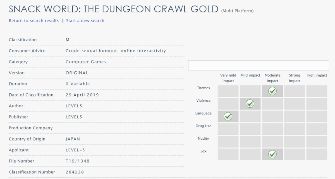Click the 'Country of Origin' label
Screen dimensions: 335x179
(x=27, y=139)
